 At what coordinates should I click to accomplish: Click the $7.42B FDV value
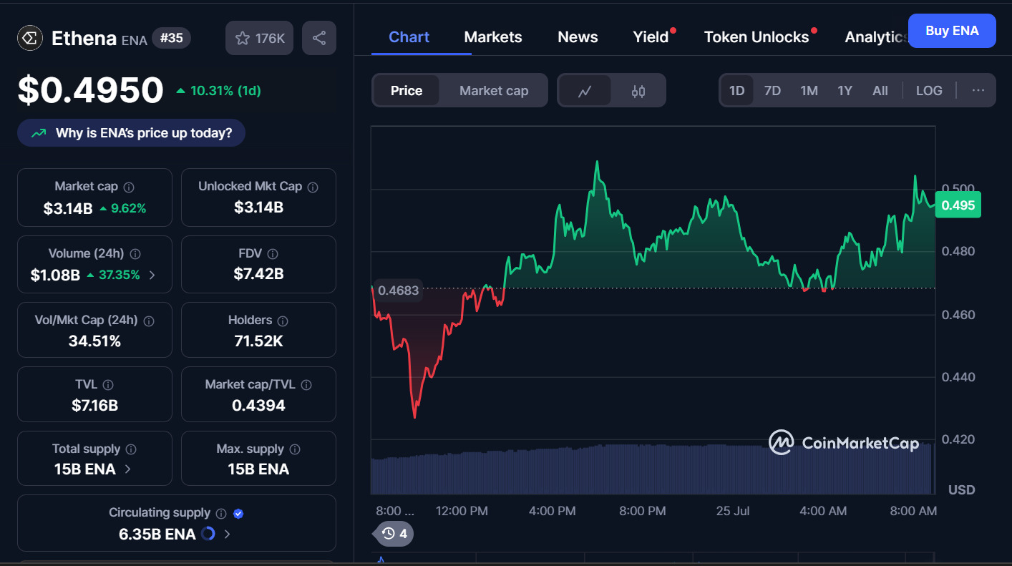pyautogui.click(x=258, y=274)
